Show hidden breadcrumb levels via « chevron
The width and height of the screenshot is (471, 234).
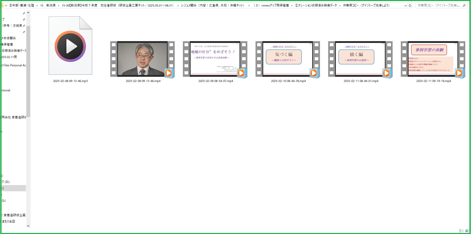(x=6, y=5)
